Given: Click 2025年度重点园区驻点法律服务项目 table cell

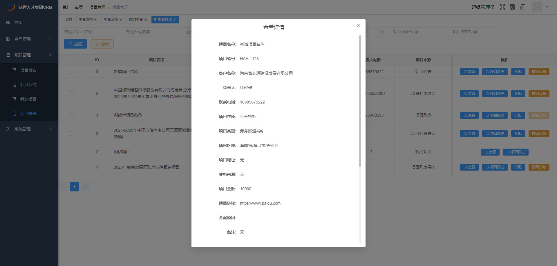Looking at the screenshot, I should coord(147,167).
